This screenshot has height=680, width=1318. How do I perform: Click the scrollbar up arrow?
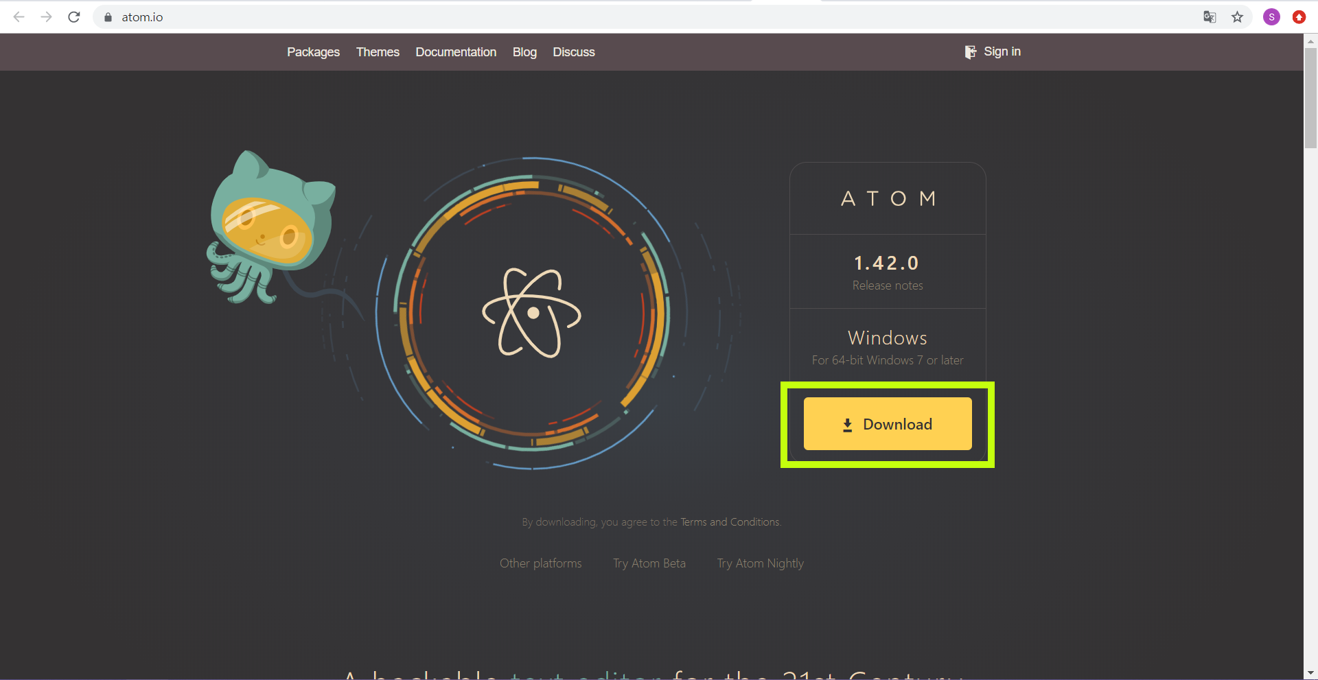tap(1310, 40)
